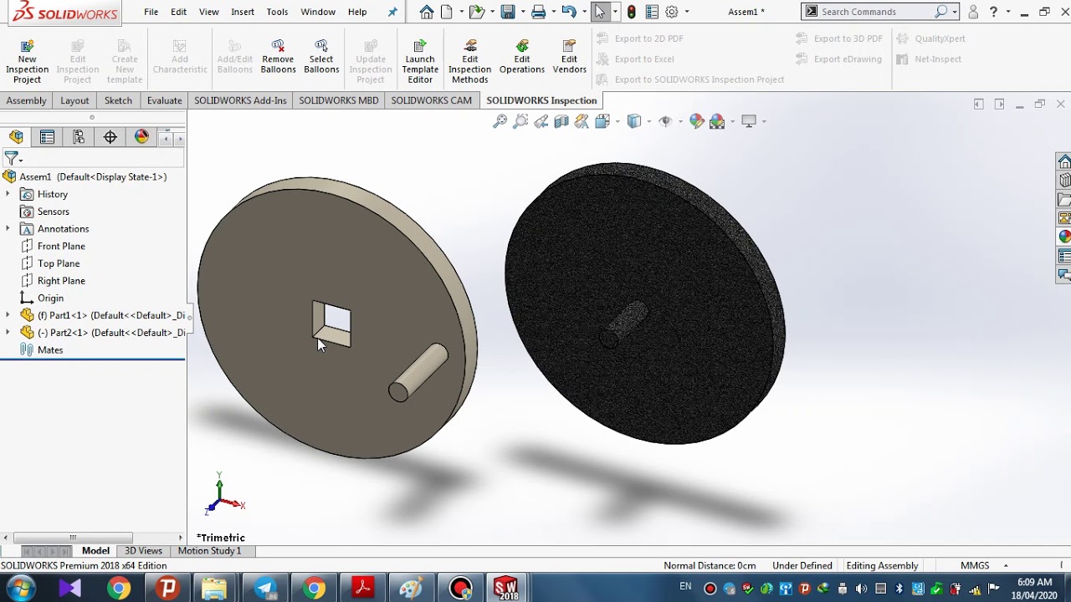Open Edit Inspection Methods

(470, 61)
